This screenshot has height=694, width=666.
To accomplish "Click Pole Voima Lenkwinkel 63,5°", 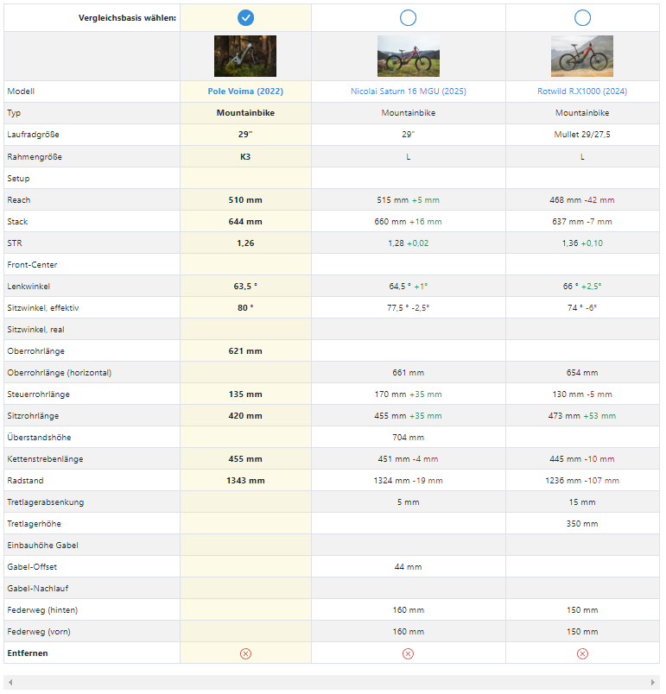I will coord(245,287).
